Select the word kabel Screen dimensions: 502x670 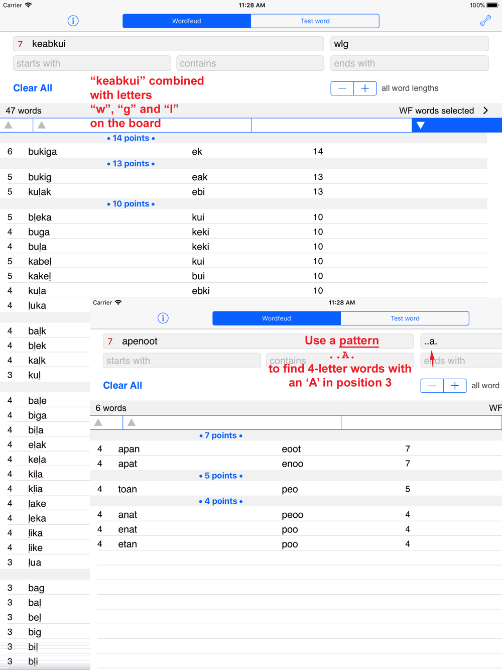tap(40, 261)
